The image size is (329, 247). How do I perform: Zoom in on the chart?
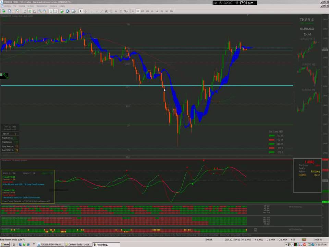coord(40,11)
